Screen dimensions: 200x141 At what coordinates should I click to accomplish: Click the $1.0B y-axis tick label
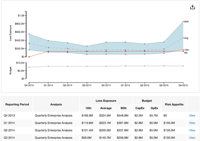pyautogui.click(x=21, y=15)
